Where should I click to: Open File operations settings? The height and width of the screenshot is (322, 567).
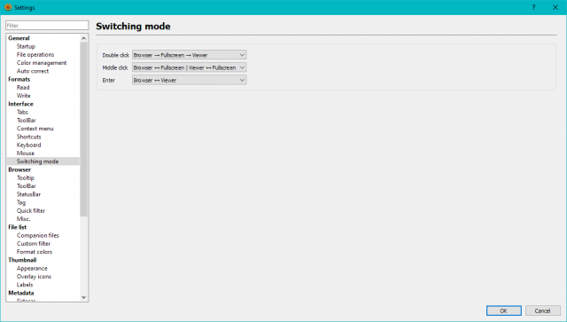tap(35, 55)
